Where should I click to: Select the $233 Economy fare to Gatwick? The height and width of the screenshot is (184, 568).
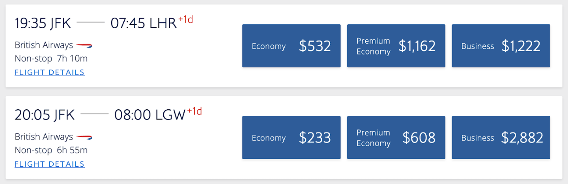[x=291, y=138]
